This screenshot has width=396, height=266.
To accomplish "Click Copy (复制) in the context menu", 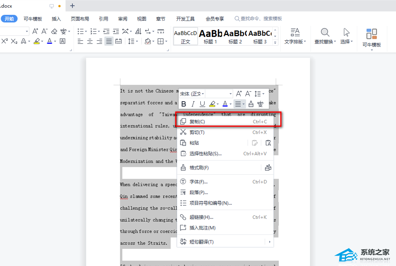I will click(x=197, y=122).
